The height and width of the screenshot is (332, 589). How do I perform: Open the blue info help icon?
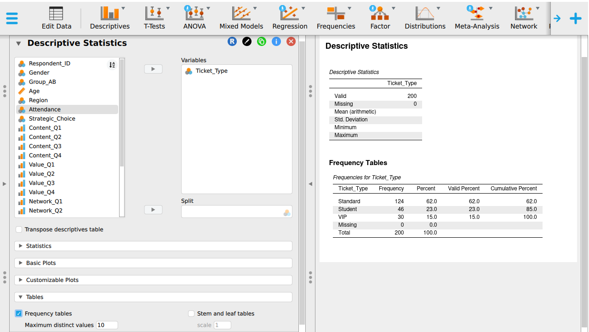pos(276,41)
